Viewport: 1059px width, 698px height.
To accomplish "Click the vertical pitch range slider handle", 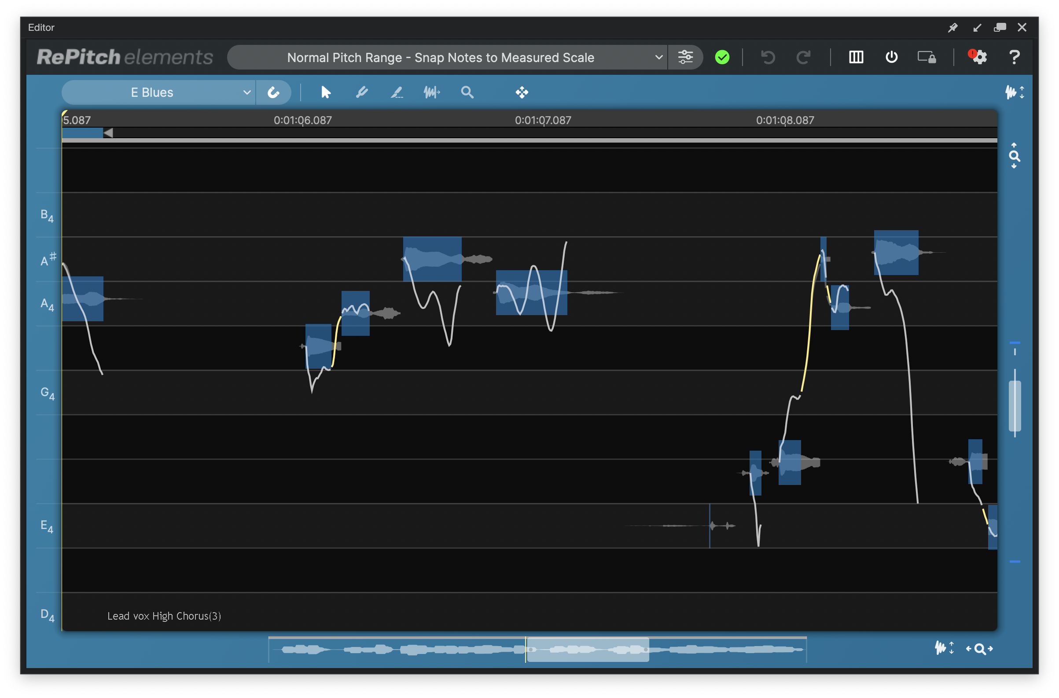I will click(1015, 405).
